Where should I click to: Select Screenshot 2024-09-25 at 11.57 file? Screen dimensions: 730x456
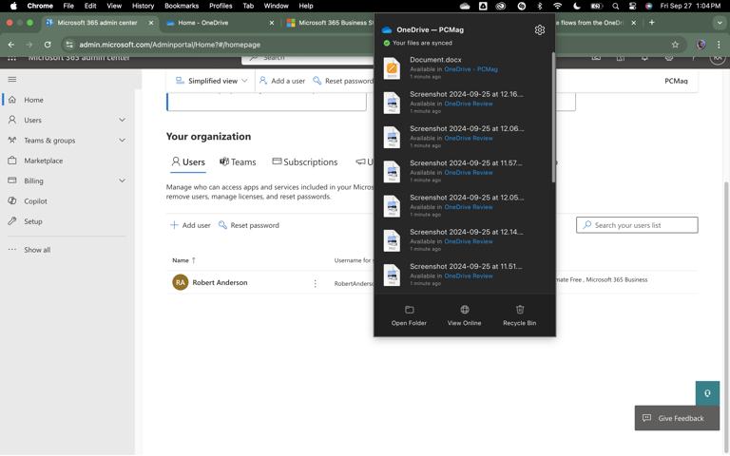(464, 171)
